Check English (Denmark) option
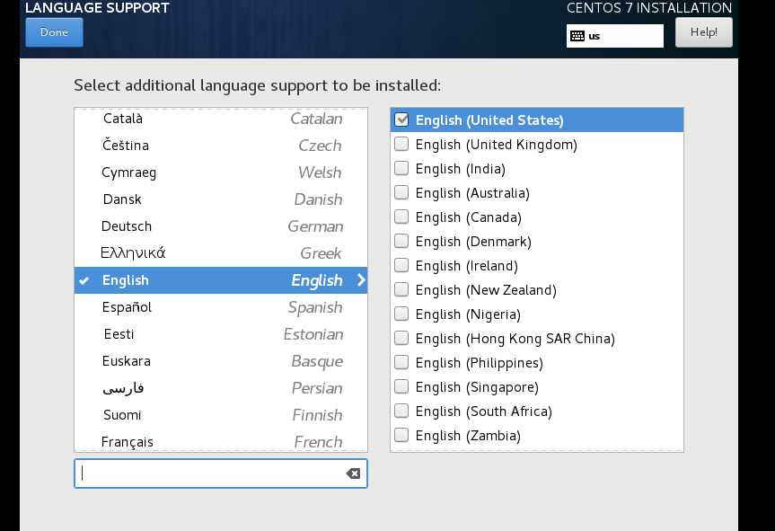This screenshot has height=531, width=775. pyautogui.click(x=401, y=241)
